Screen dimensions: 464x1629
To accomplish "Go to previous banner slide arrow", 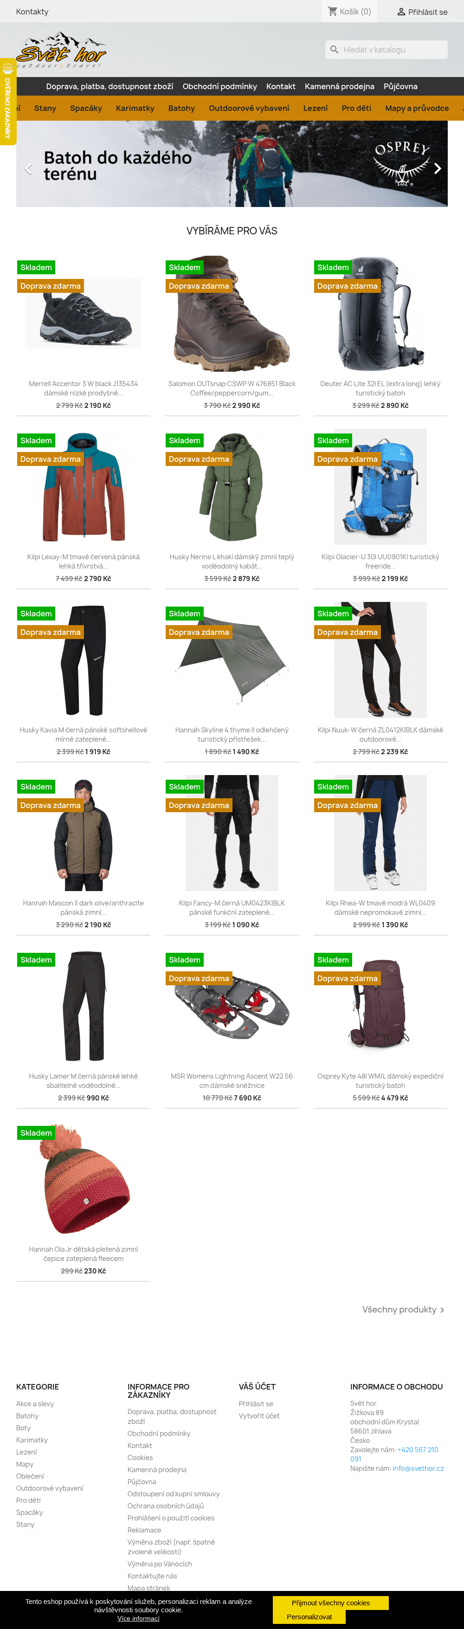I will [x=28, y=168].
